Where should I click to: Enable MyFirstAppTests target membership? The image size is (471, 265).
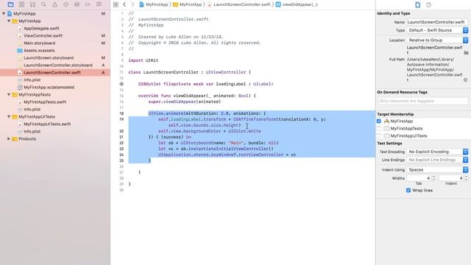(378, 128)
